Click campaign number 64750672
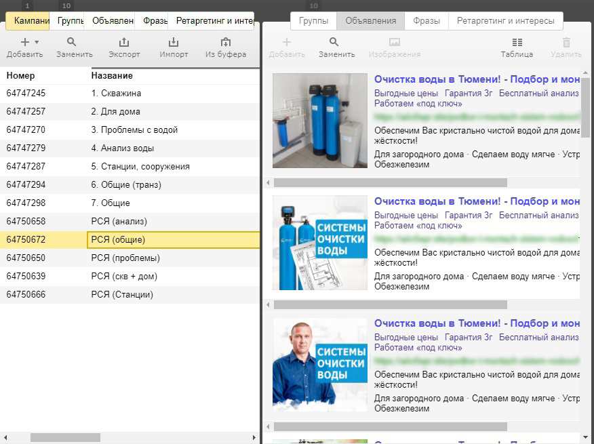The width and height of the screenshot is (594, 444). tap(26, 239)
